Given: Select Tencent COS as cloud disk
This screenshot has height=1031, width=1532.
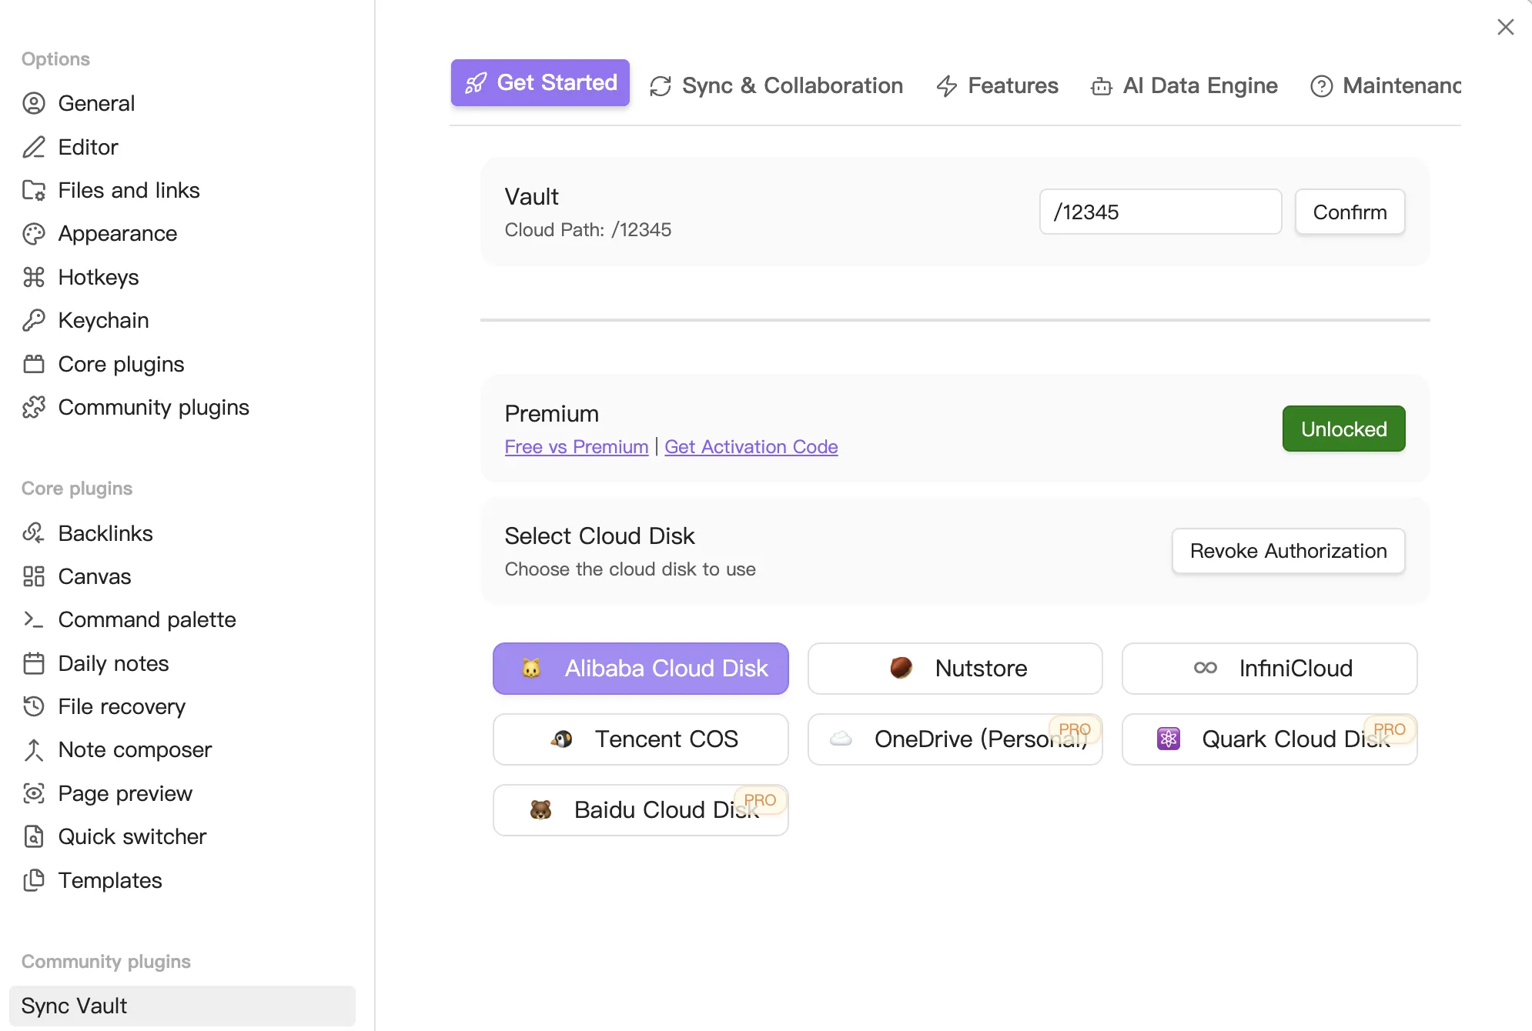Looking at the screenshot, I should tap(641, 739).
